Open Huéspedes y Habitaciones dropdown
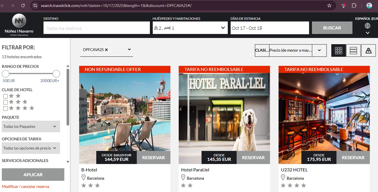Viewport: 378px width, 192px height. 190,28
